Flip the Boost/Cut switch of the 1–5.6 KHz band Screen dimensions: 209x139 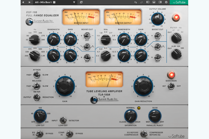[x=157, y=36]
